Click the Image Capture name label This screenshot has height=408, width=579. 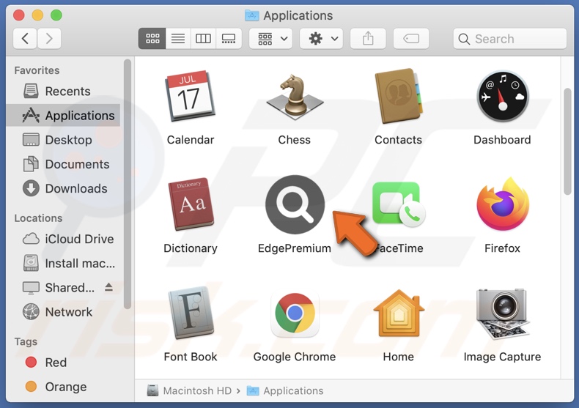[502, 357]
